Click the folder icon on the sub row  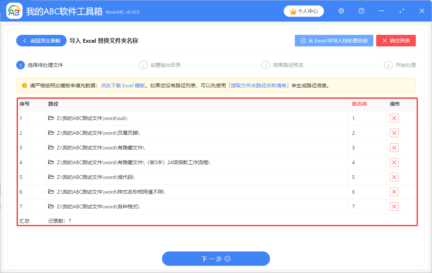tap(51, 118)
